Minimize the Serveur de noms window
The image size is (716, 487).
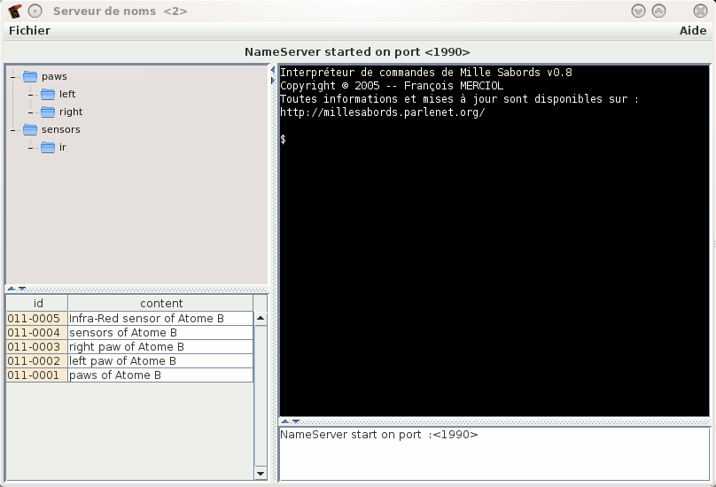638,11
